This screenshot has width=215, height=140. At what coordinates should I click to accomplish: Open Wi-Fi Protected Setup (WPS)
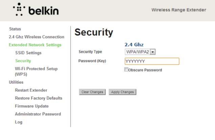click(36, 71)
